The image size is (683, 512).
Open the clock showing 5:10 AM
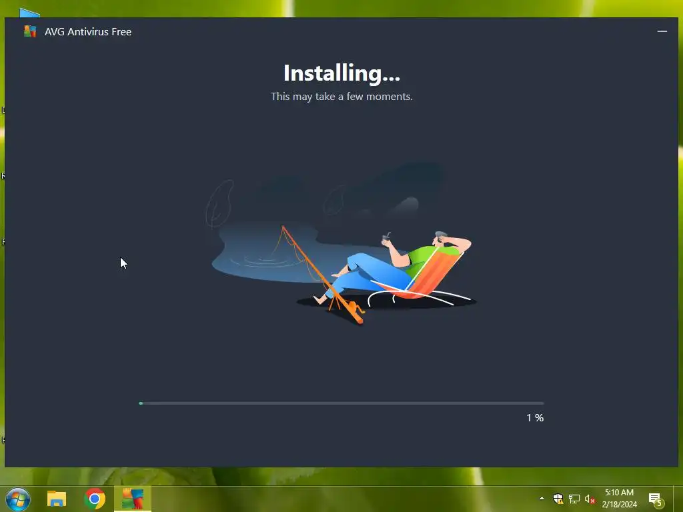click(619, 499)
